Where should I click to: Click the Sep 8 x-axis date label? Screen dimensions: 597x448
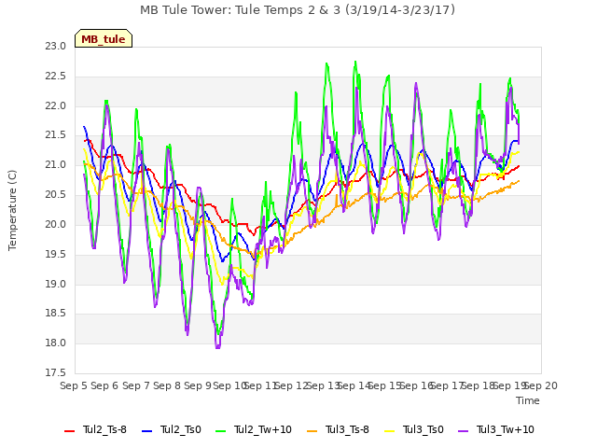coord(167,385)
